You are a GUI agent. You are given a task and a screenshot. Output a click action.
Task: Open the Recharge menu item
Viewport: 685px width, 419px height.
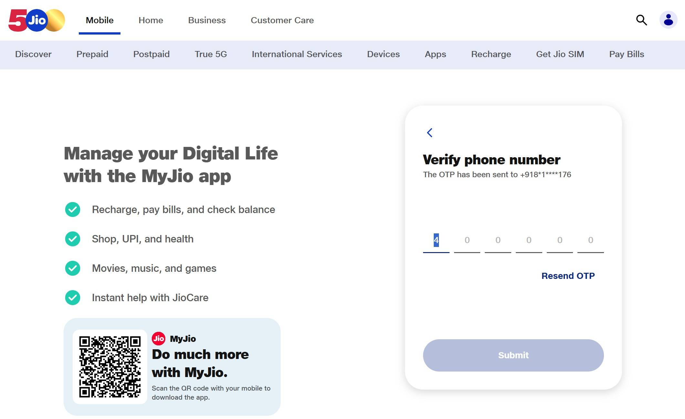pyautogui.click(x=491, y=54)
